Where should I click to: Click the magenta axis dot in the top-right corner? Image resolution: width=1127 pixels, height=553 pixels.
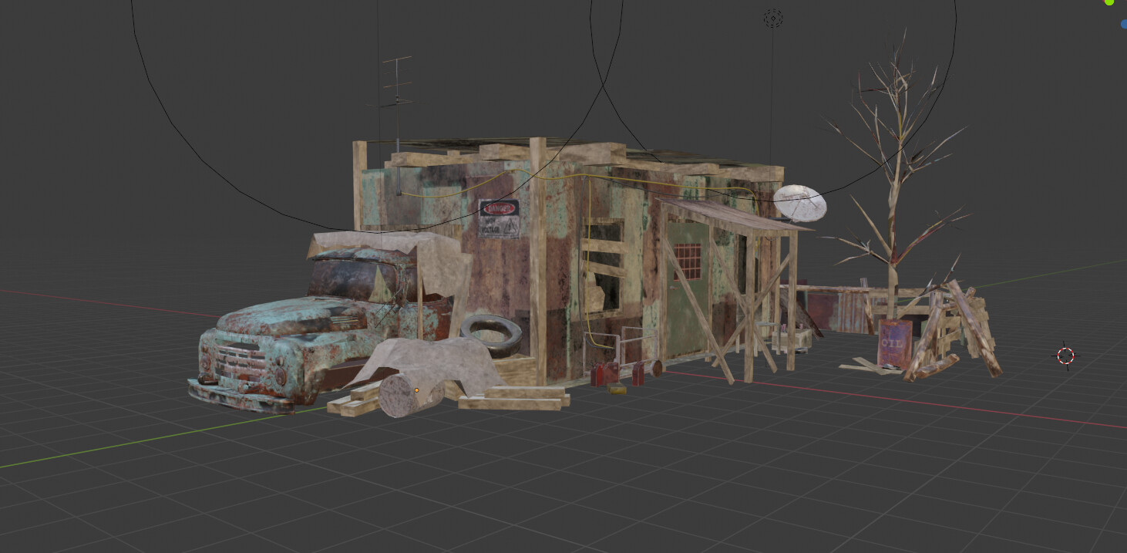(x=1102, y=2)
